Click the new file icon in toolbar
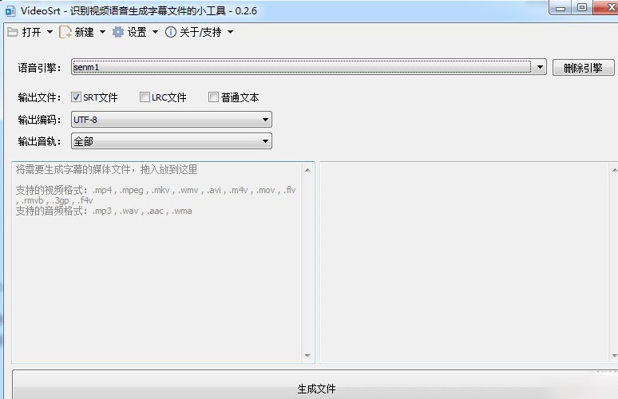Viewport: 618px width, 399px height. coord(65,32)
